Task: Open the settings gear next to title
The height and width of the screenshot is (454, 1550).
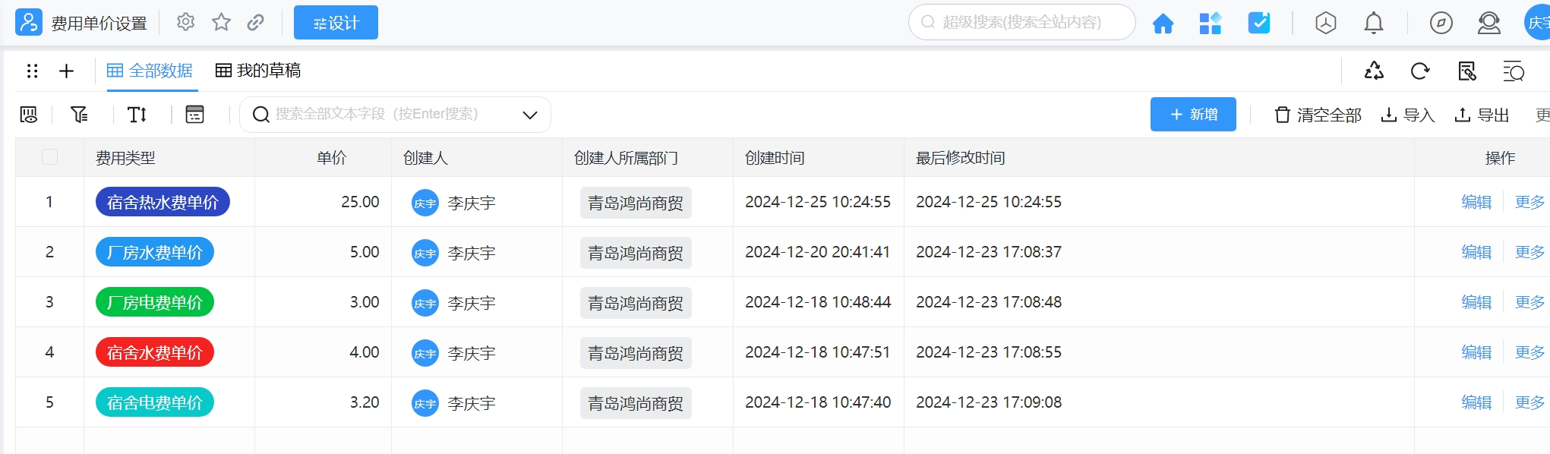Action: (185, 23)
